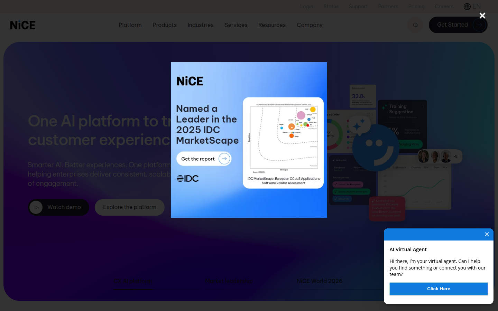
Task: Expand the Products navigation menu
Action: (165, 25)
